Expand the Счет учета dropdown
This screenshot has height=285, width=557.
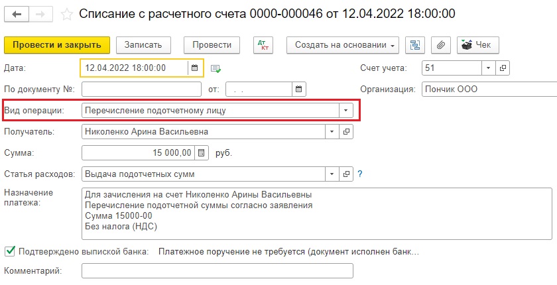[x=489, y=68]
